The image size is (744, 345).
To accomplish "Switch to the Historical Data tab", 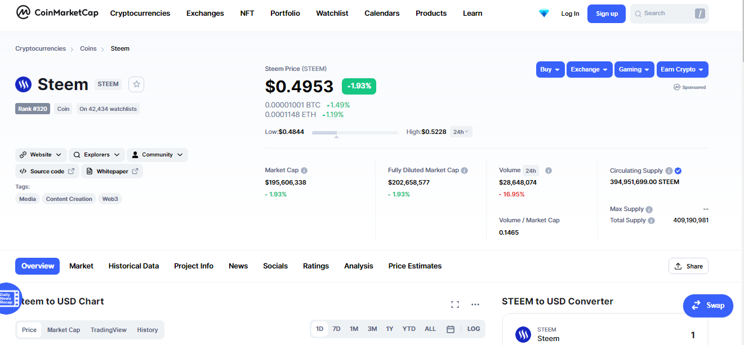I will point(133,266).
